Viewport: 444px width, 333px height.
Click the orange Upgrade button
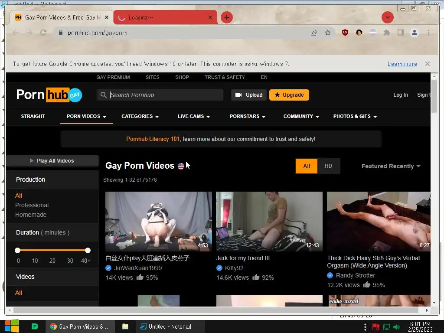point(289,95)
